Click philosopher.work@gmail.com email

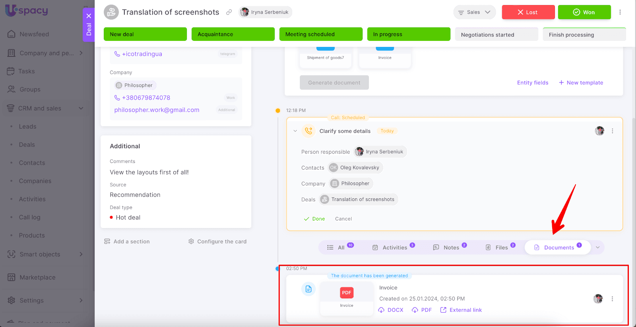157,110
